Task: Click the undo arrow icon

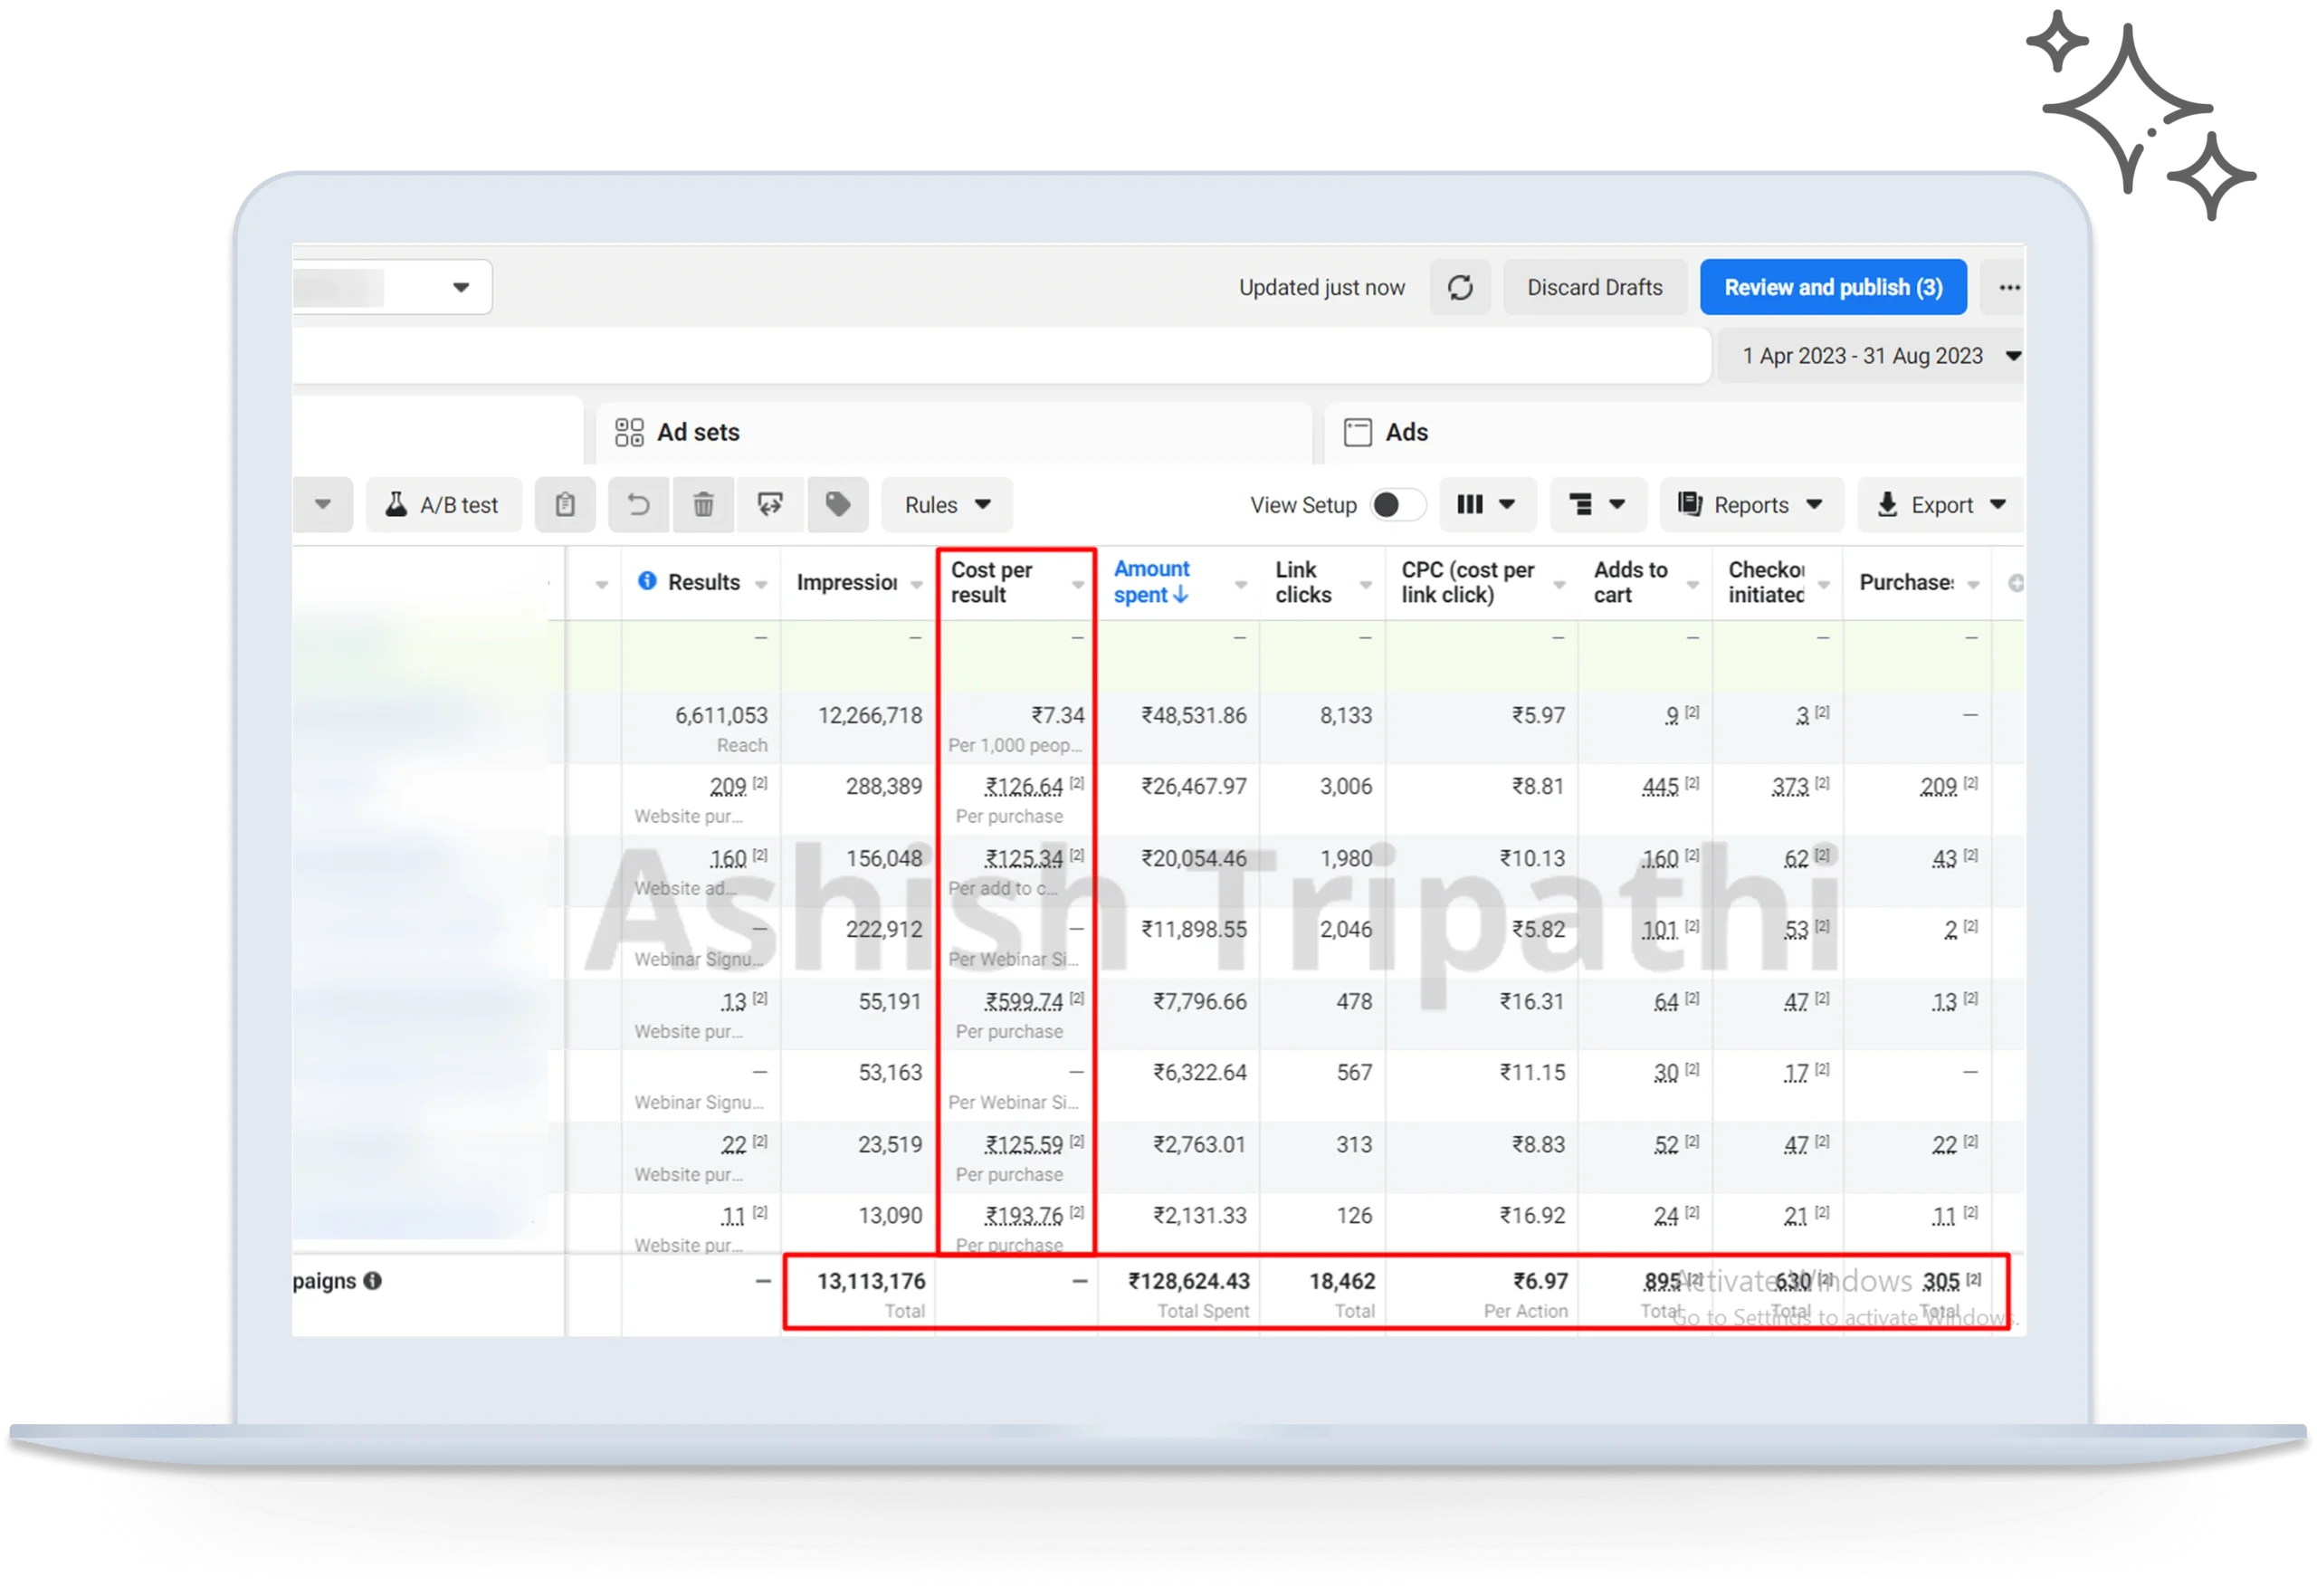Action: [x=639, y=505]
